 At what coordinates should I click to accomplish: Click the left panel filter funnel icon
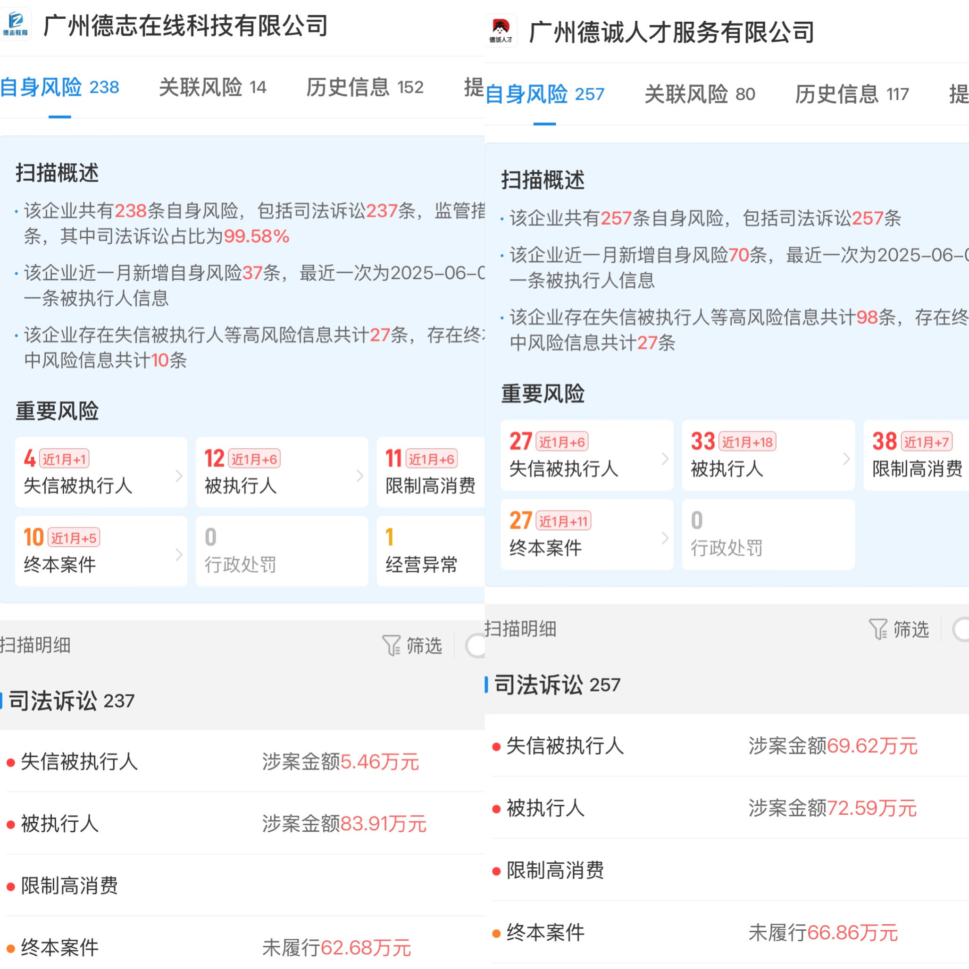(391, 645)
